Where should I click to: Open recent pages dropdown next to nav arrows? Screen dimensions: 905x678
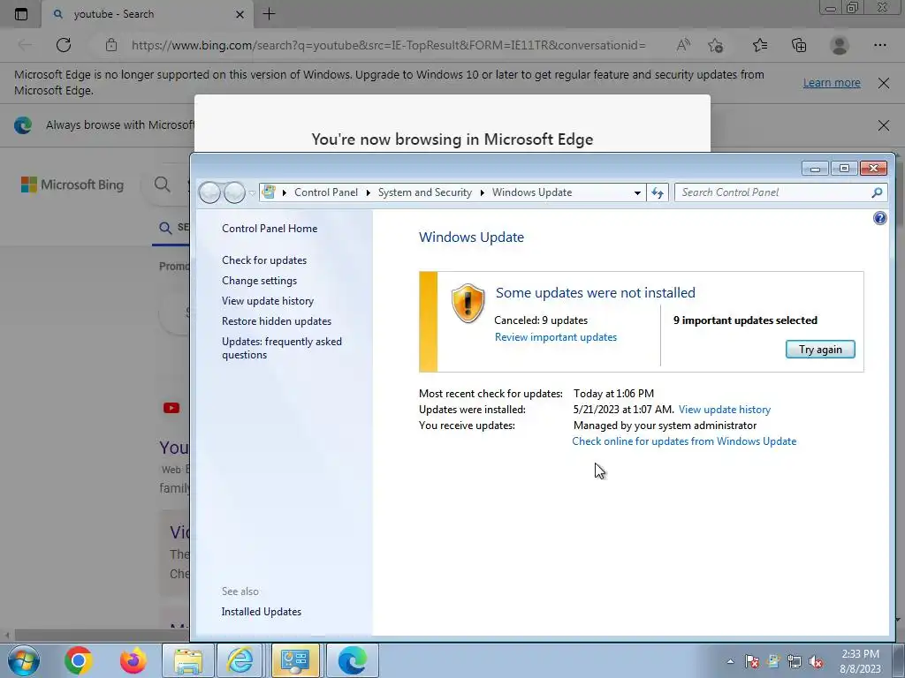(252, 192)
